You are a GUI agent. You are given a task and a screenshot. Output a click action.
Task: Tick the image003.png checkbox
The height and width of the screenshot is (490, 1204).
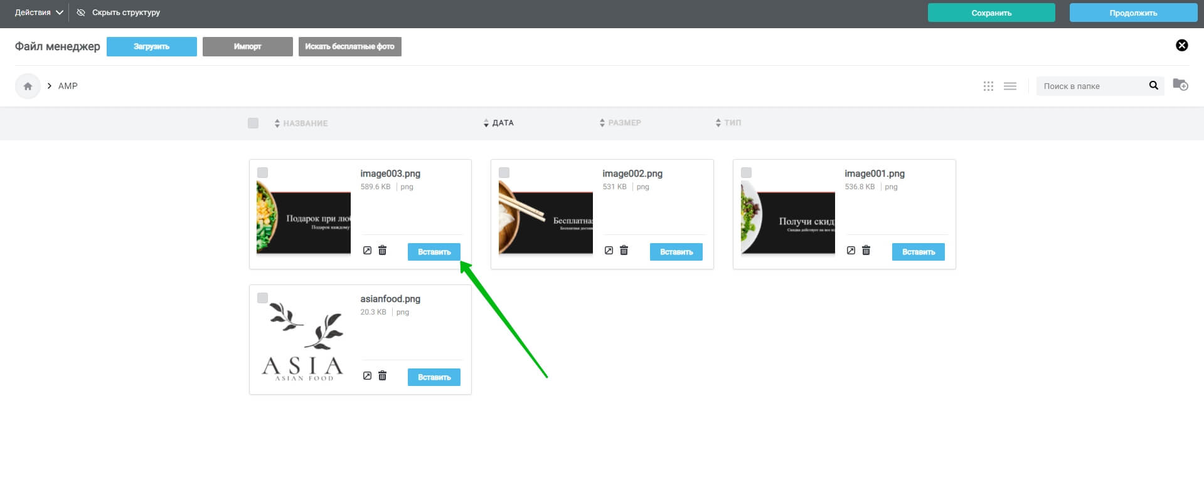click(262, 172)
